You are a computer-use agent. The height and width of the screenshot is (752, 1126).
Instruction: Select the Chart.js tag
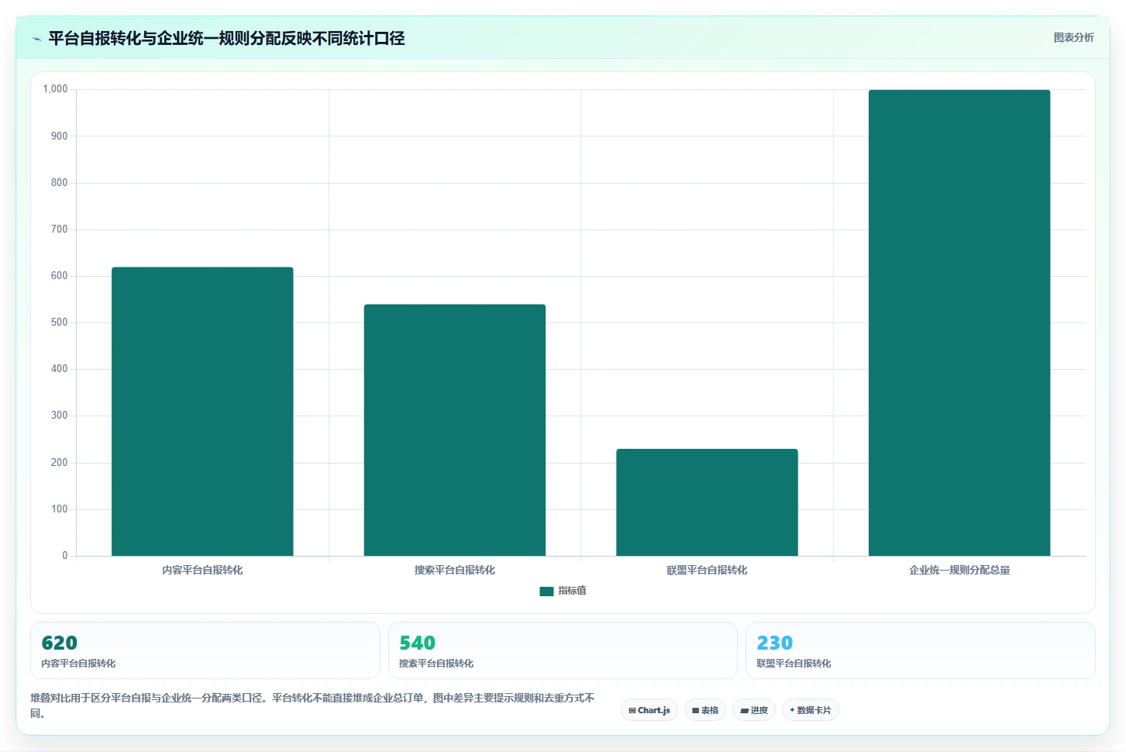click(x=649, y=710)
